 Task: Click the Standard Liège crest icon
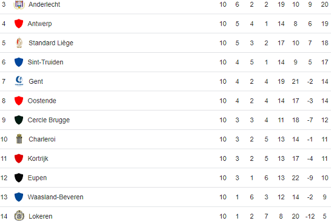tap(19, 42)
